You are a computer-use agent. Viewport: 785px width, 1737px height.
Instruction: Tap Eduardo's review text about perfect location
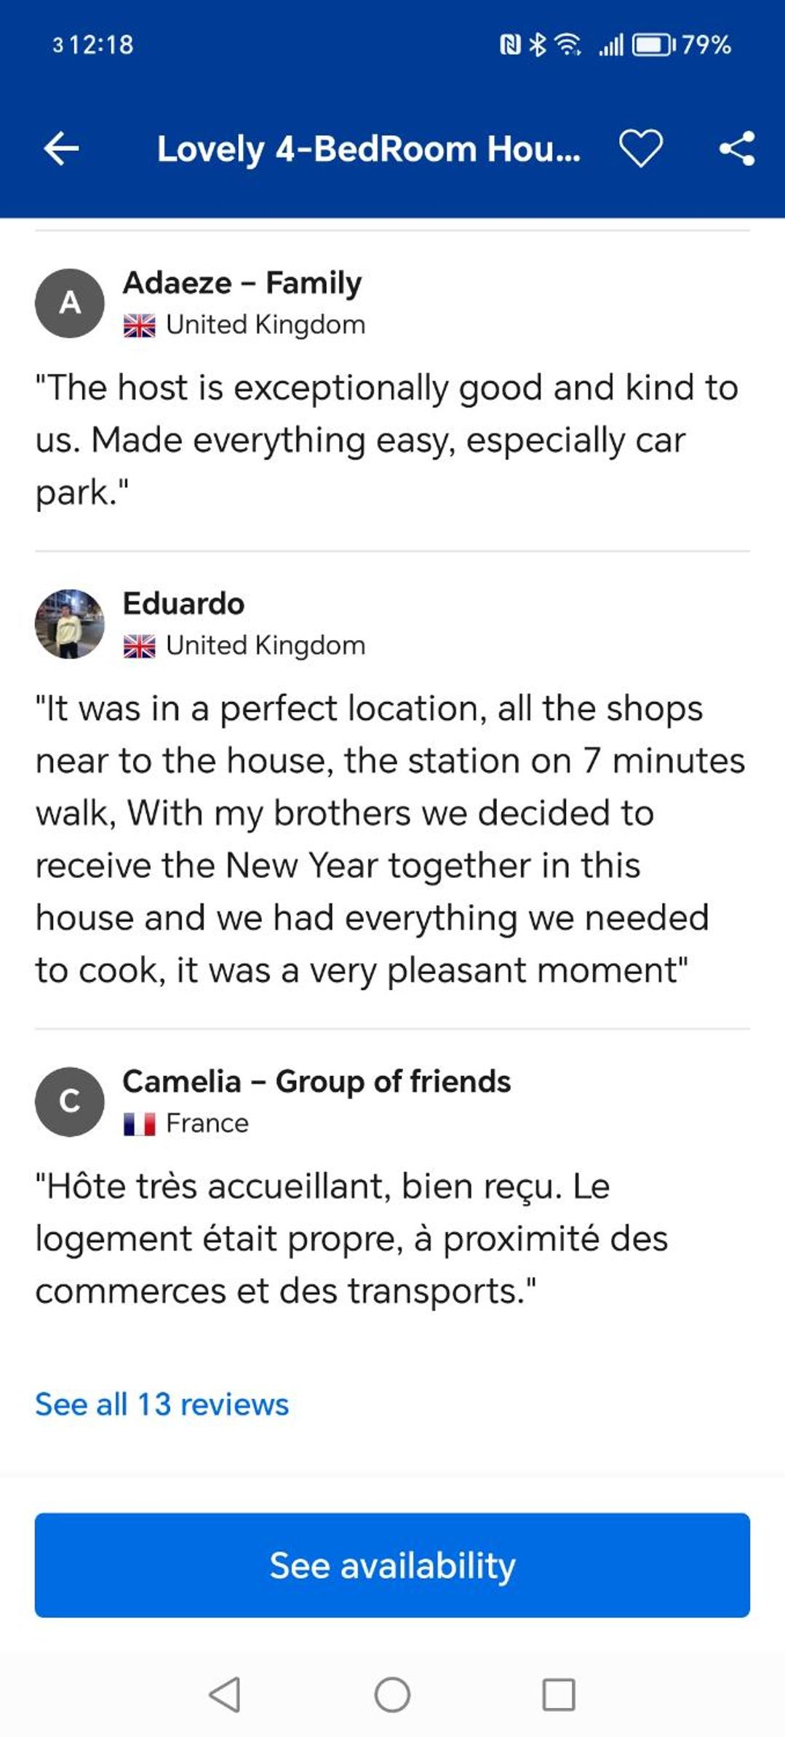click(x=391, y=839)
